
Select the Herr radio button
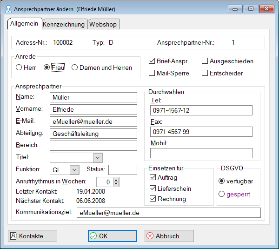pyautogui.click(x=19, y=67)
